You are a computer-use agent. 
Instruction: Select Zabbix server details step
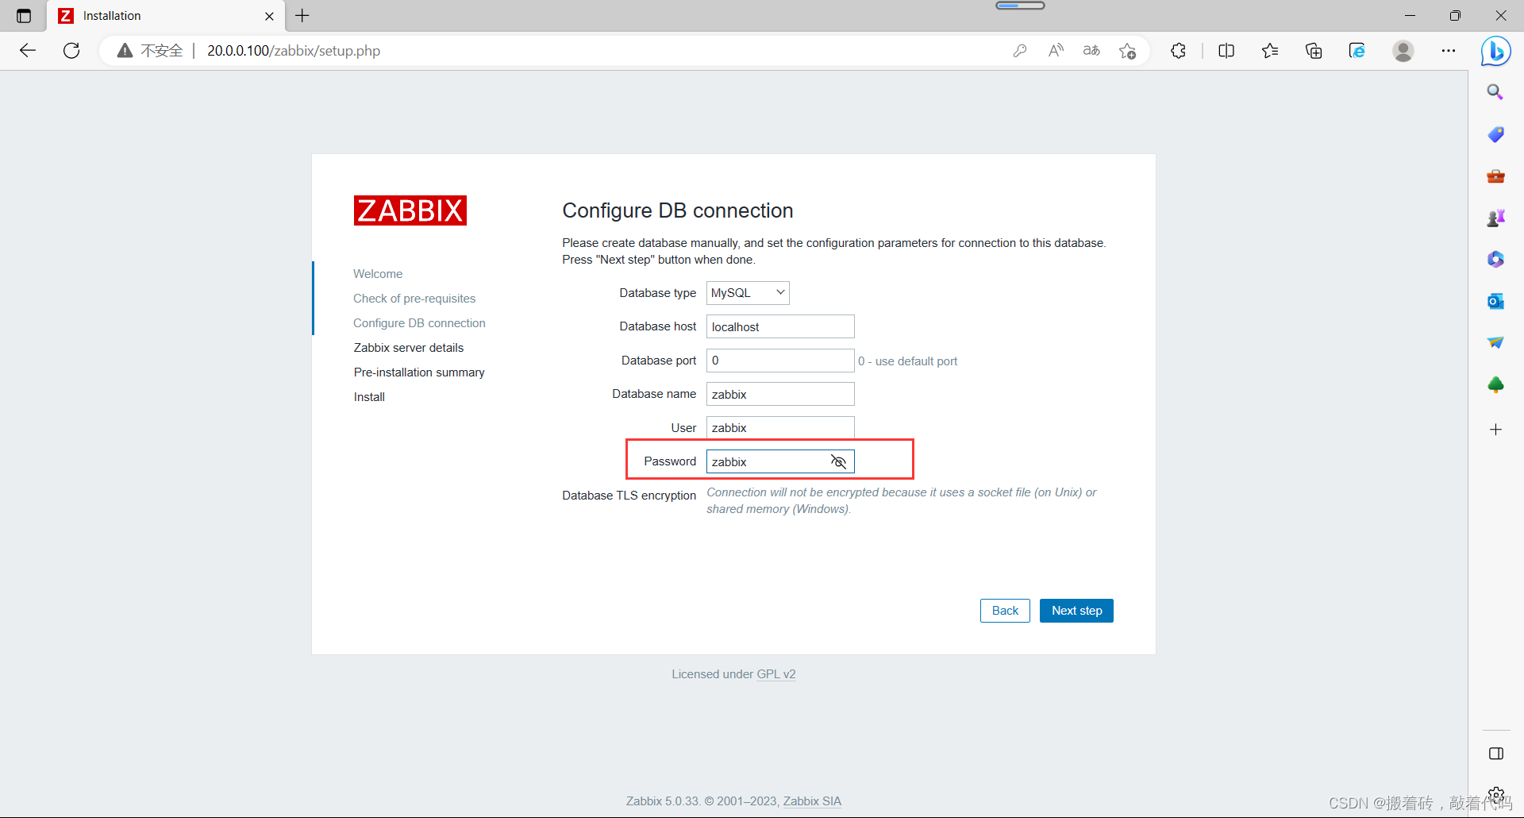[409, 348]
